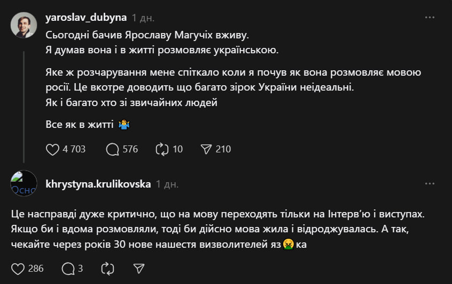View yaroslav_dubyna's profile picture
Viewport: 452px width, 284px height.
coord(24,25)
